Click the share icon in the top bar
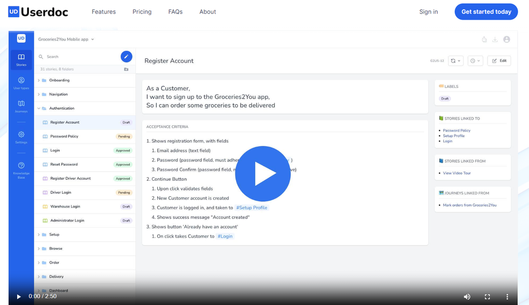This screenshot has height=305, width=529. pyautogui.click(x=484, y=39)
